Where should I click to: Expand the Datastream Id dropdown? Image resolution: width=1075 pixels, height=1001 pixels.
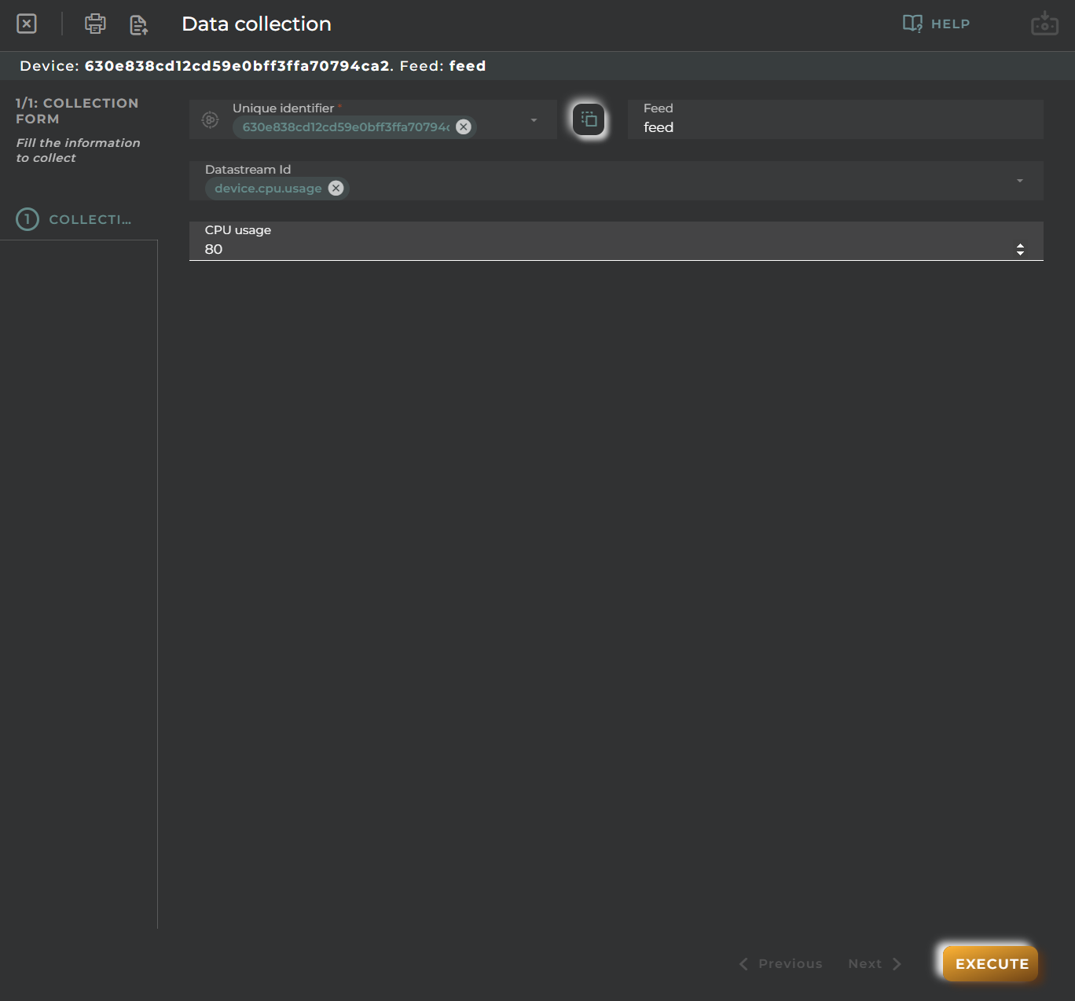[x=1020, y=181]
